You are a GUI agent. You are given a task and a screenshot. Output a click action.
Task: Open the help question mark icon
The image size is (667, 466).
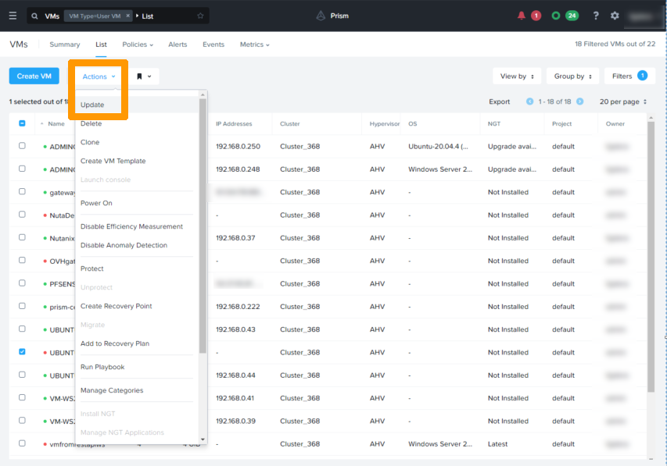(x=596, y=16)
